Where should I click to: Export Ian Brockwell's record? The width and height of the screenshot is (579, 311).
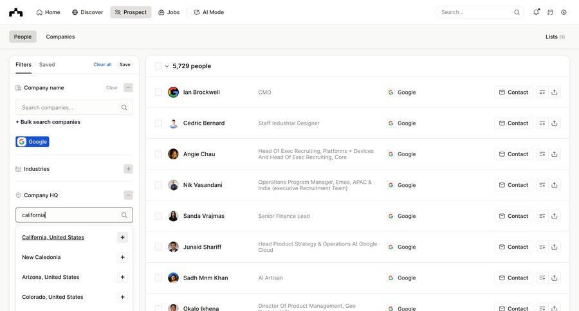click(555, 93)
